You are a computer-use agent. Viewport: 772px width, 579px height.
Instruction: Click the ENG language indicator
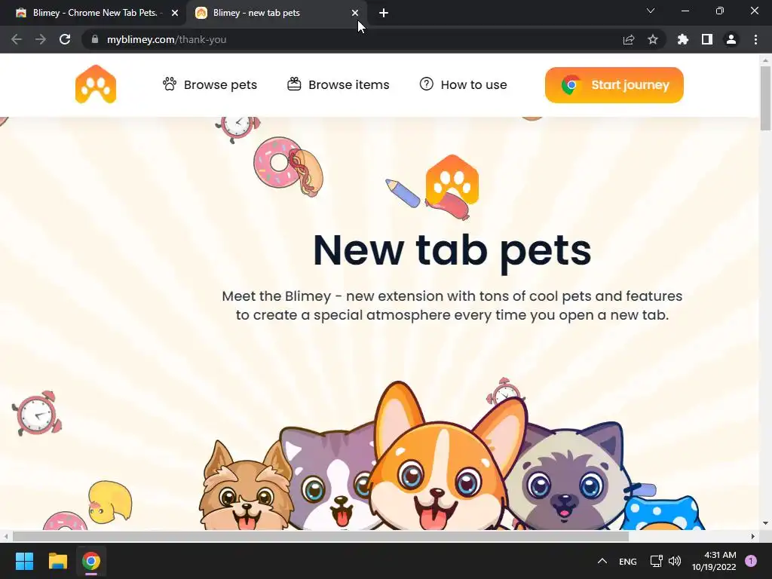pos(628,561)
